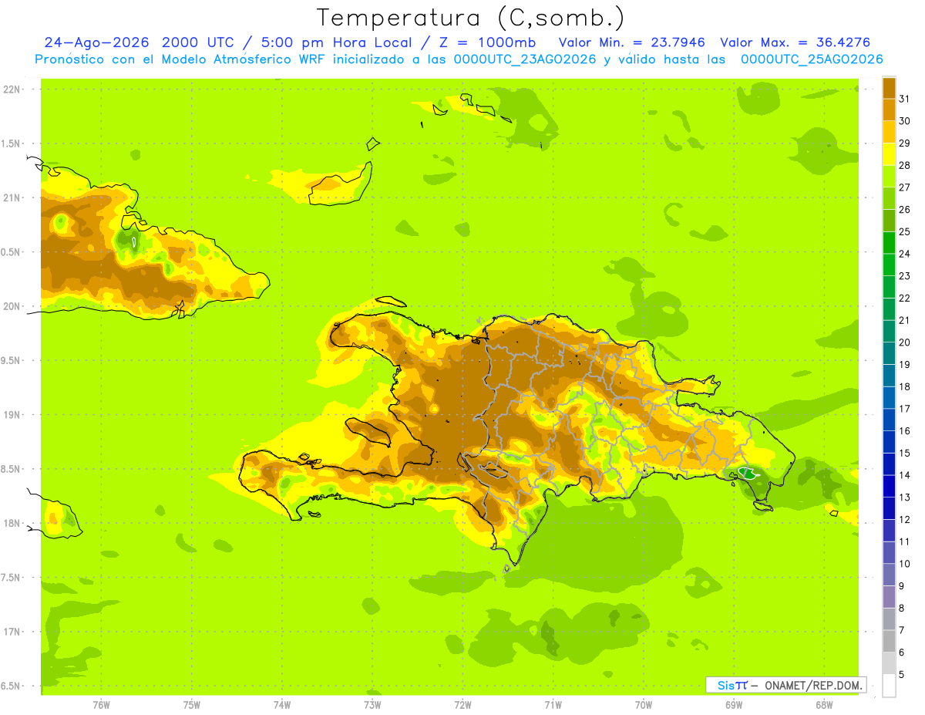This screenshot has width=925, height=715.
Task: Click the '18N' latitude axis label
Action: tap(11, 523)
